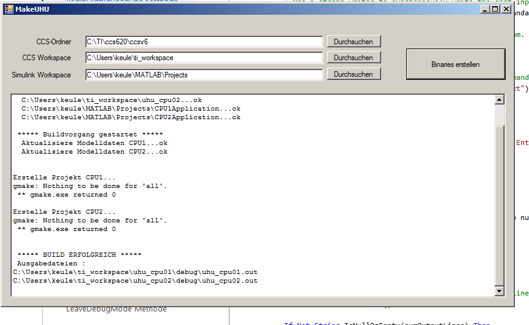
Task: Click the CCS Workspace path input field
Action: [x=204, y=58]
